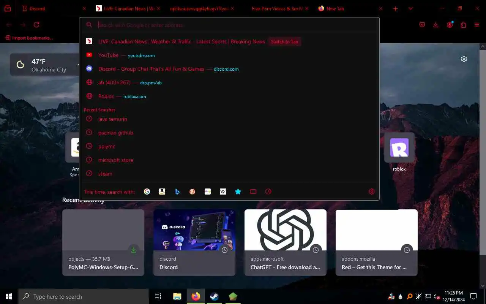The image size is (486, 304).
Task: Open the Windows notification center
Action: pyautogui.click(x=473, y=296)
